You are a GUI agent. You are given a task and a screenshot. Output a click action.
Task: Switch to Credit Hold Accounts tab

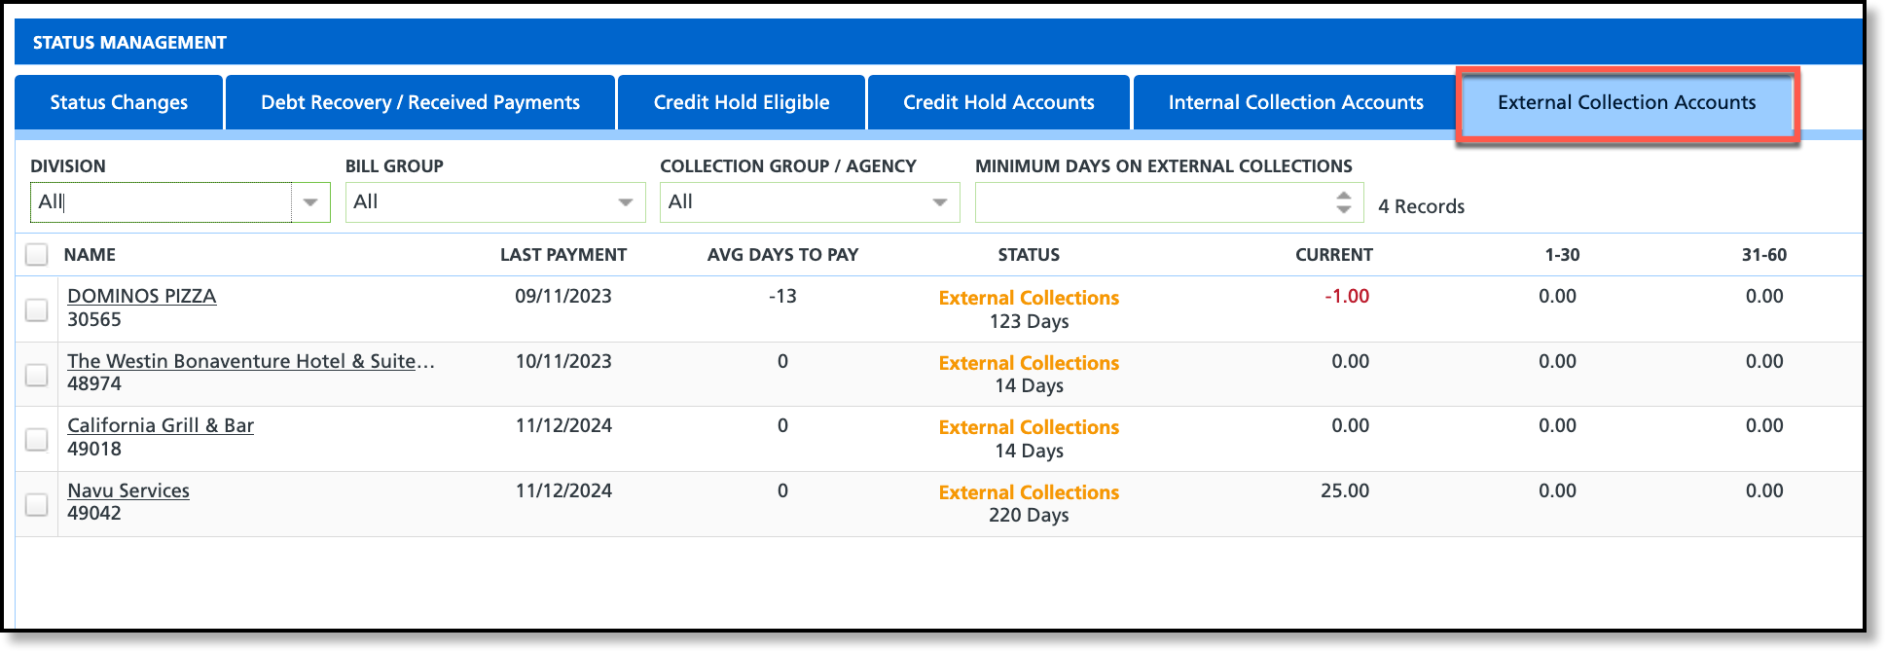(998, 102)
